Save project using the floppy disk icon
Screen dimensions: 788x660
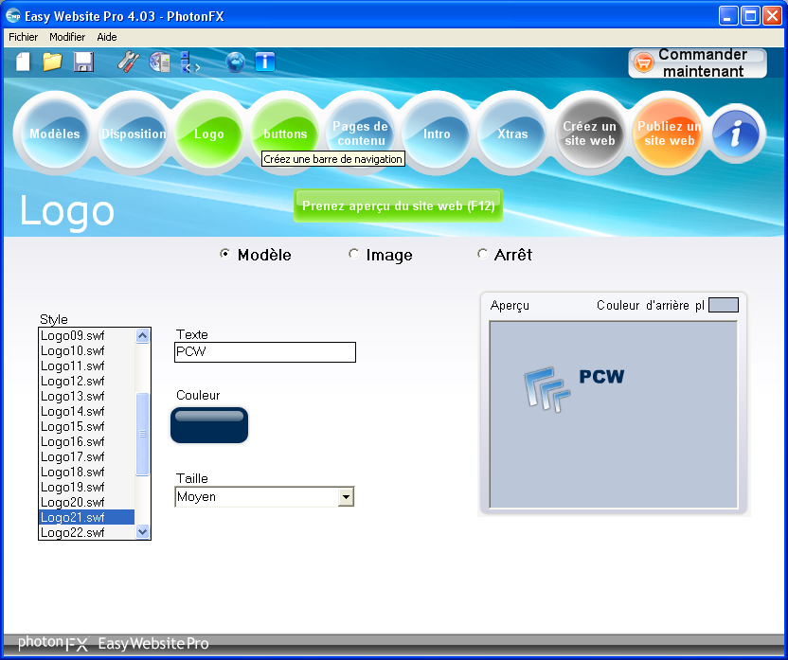83,62
